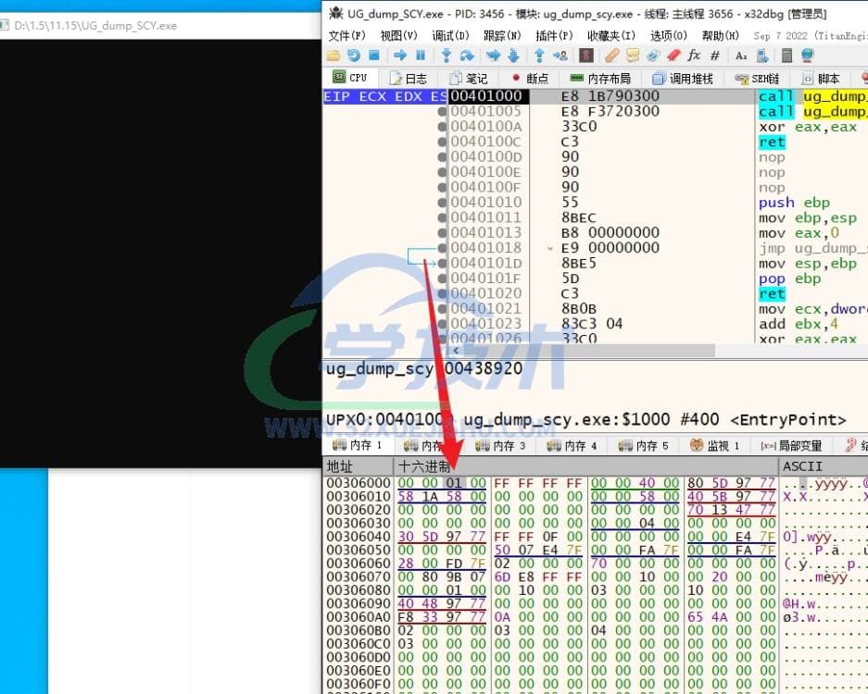Pause execution using the toolbar pause icon
The image size is (868, 694).
[x=421, y=56]
